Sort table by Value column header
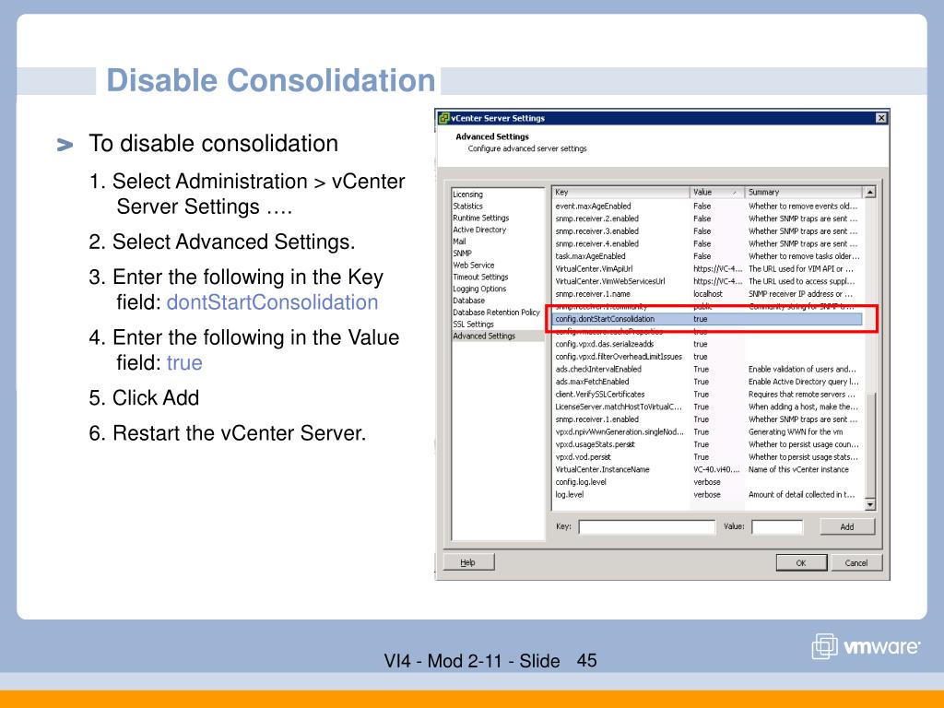 [716, 192]
